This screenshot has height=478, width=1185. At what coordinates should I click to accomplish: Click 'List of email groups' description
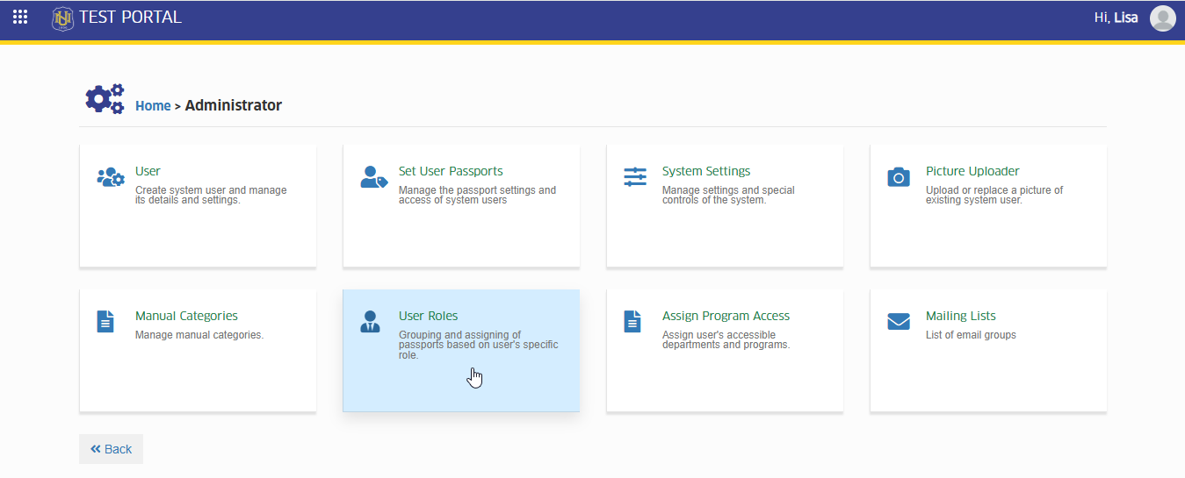[971, 335]
